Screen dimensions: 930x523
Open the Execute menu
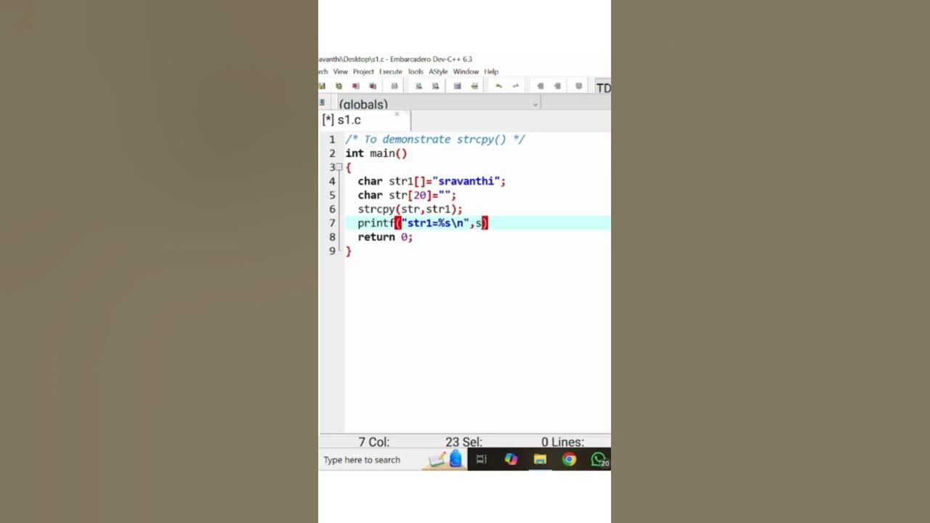click(x=390, y=72)
